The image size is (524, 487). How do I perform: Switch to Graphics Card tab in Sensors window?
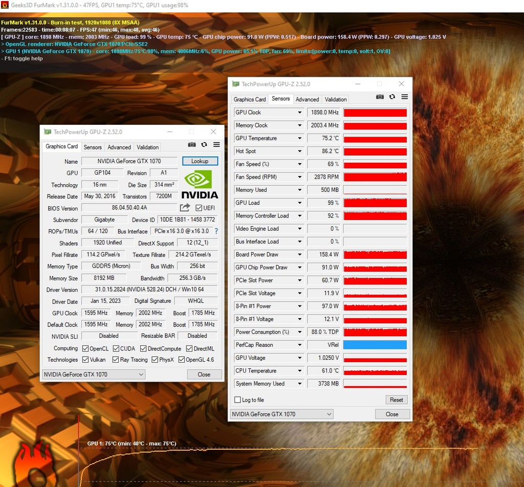click(250, 100)
